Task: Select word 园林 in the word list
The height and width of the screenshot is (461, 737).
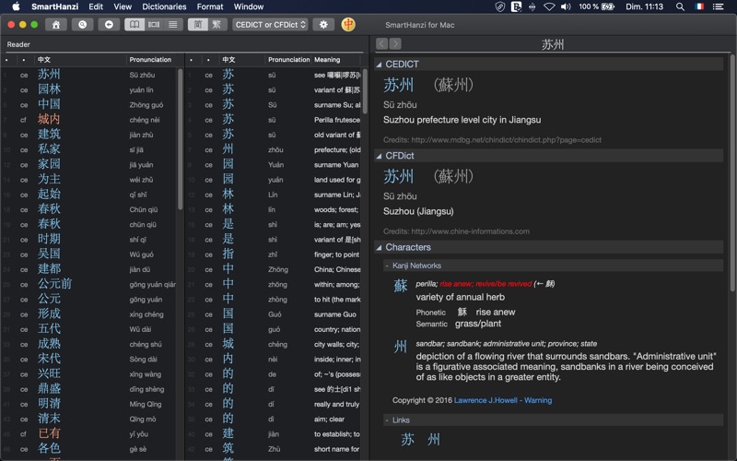Action: [x=50, y=89]
